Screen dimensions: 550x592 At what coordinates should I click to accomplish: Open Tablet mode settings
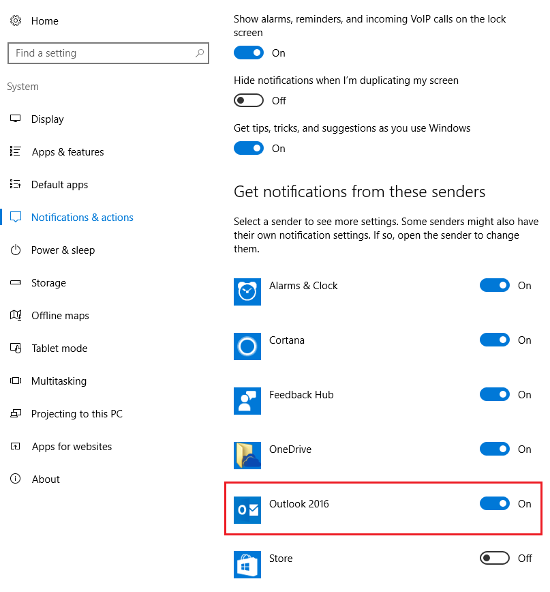tap(59, 348)
